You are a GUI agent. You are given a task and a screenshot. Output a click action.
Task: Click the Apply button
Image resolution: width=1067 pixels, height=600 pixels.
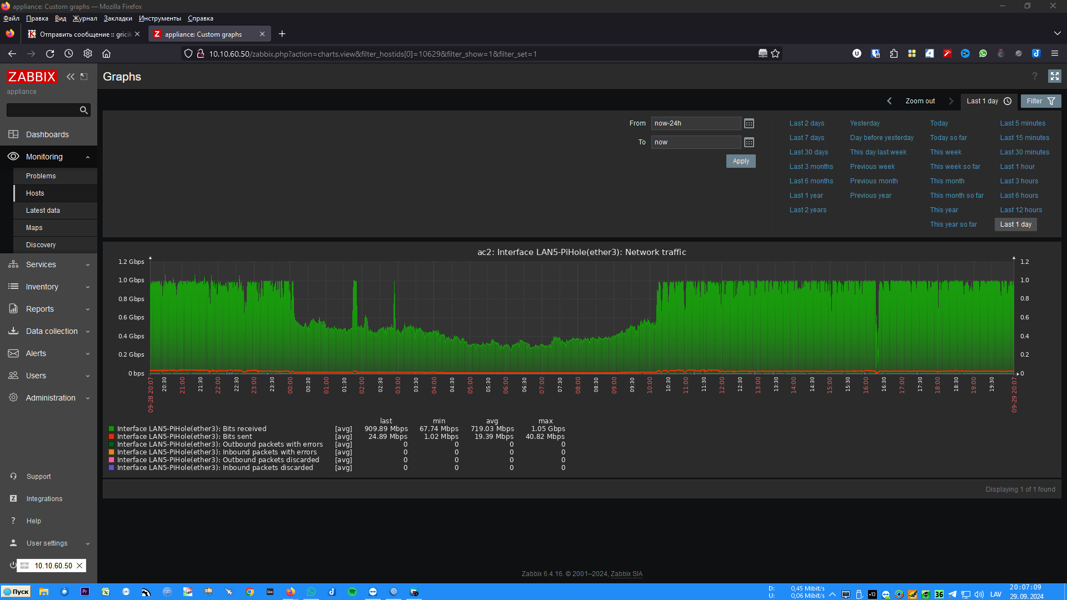[740, 161]
